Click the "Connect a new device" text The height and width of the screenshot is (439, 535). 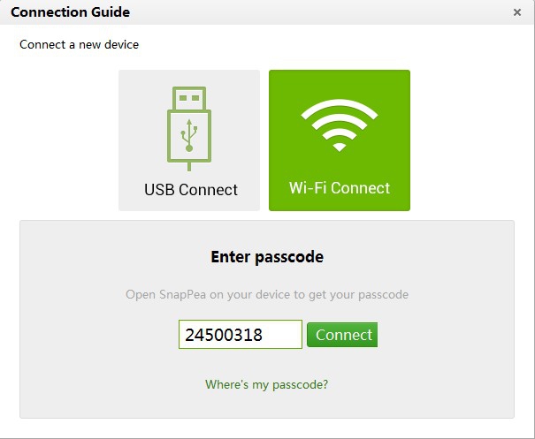pos(79,44)
